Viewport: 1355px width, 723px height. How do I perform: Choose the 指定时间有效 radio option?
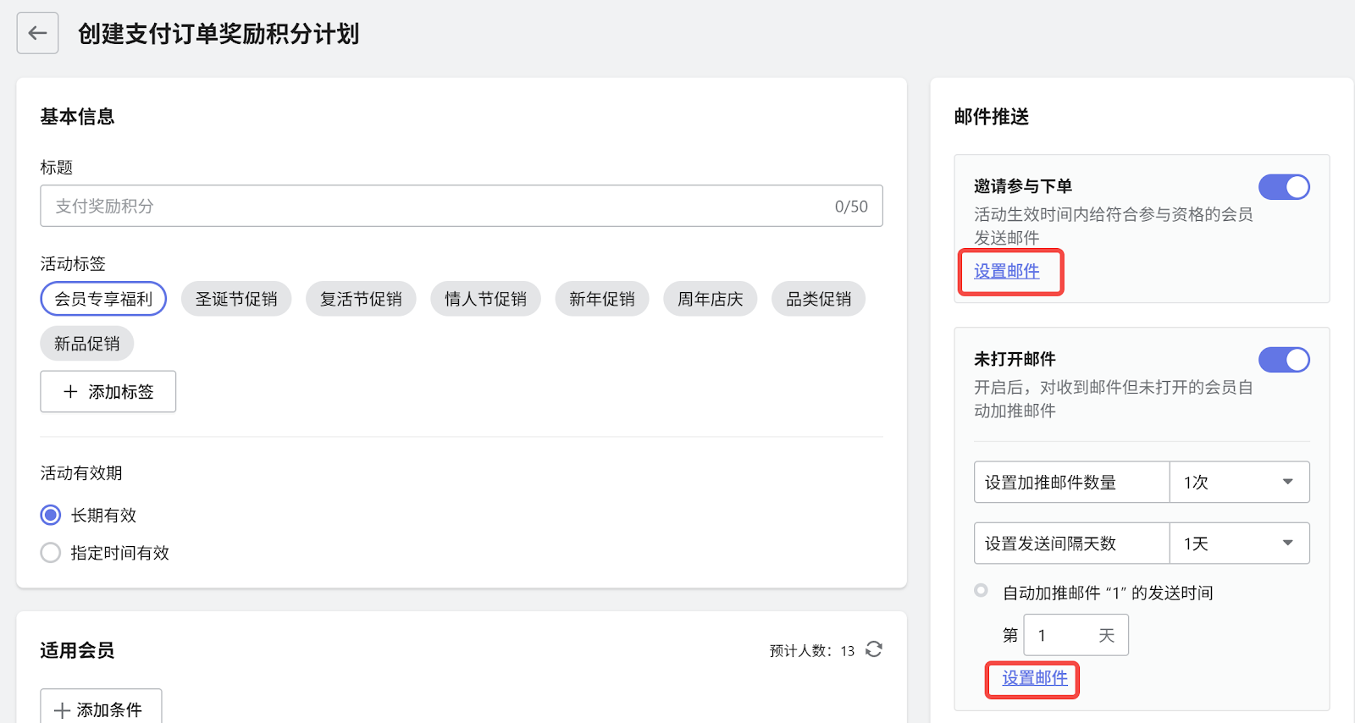(51, 553)
